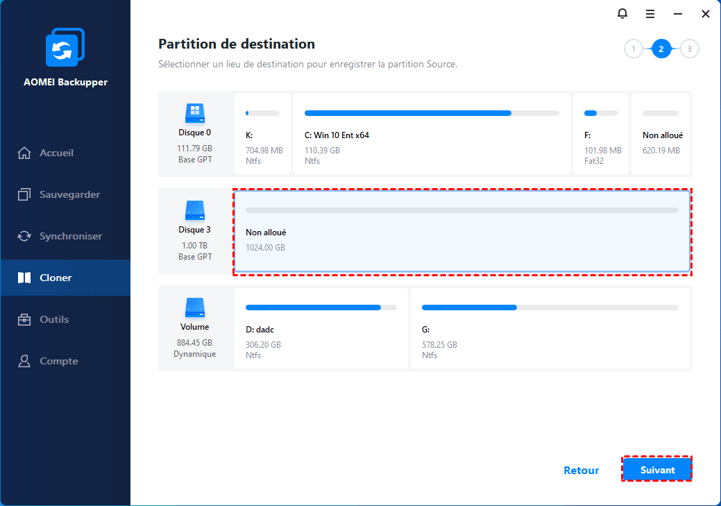Viewport: 721px width, 506px height.
Task: Select the 620.19 MB Non alloué space
Action: click(661, 134)
